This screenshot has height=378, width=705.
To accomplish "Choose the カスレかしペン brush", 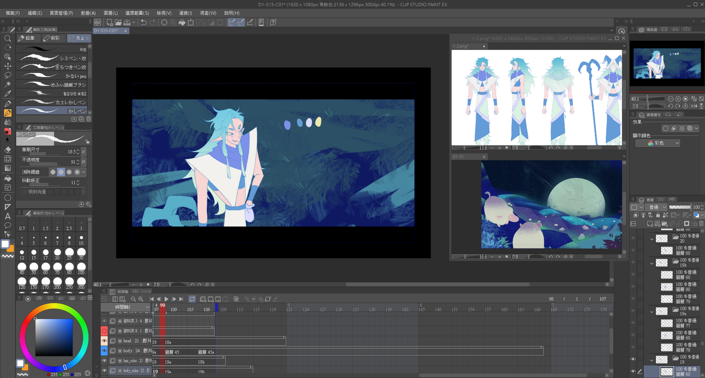I will [52, 102].
